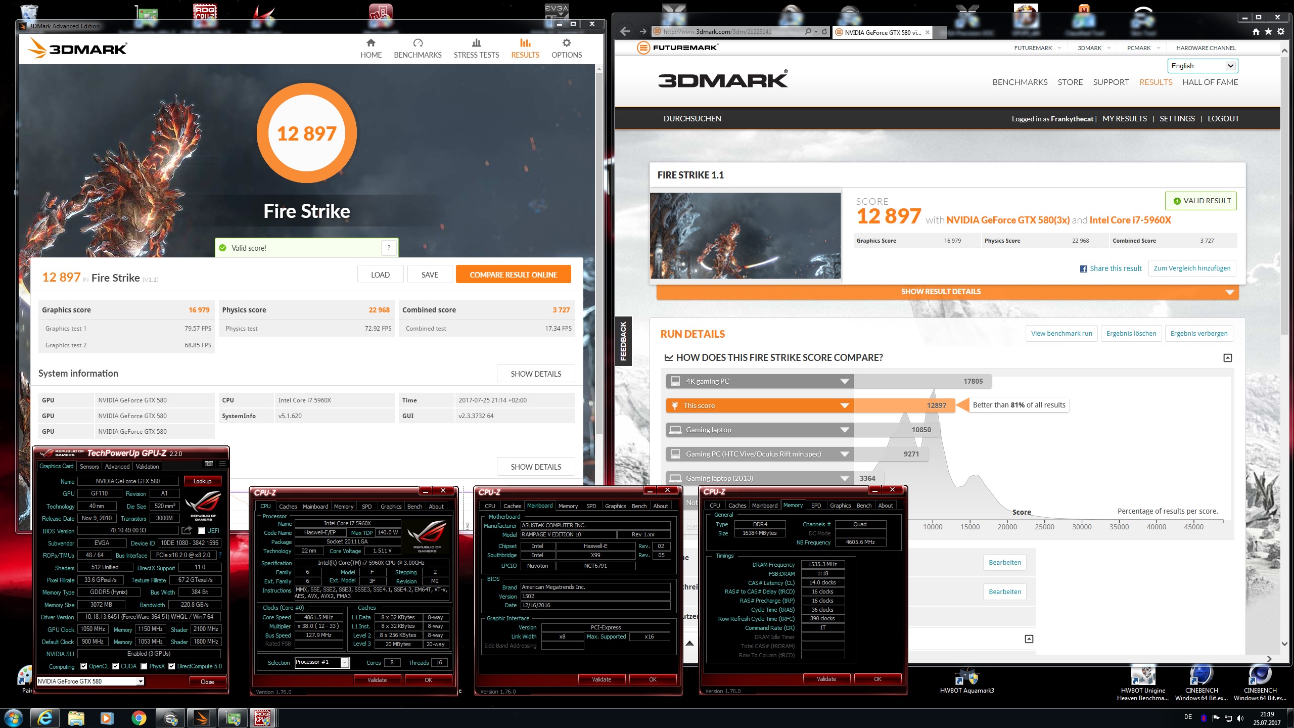The width and height of the screenshot is (1294, 728).
Task: Open the browser Favorites star
Action: coord(1268,32)
